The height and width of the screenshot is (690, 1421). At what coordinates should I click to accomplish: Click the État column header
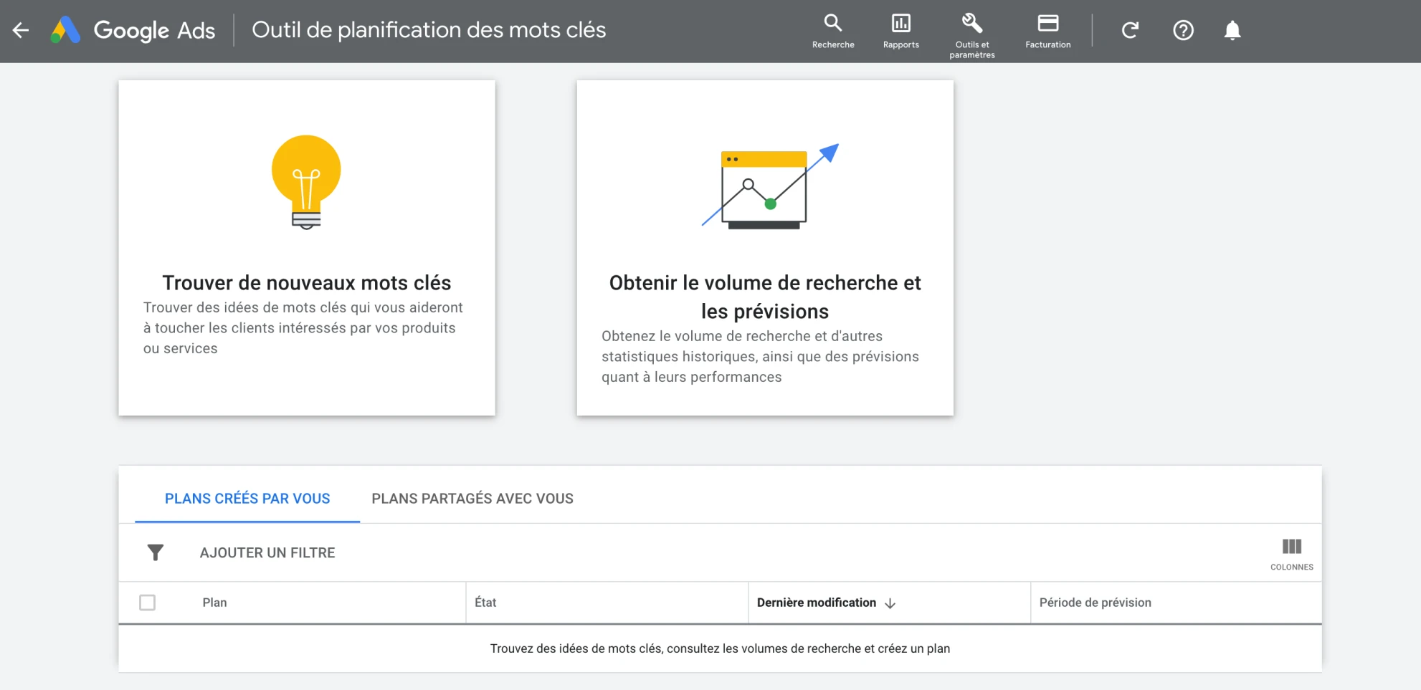(x=485, y=603)
